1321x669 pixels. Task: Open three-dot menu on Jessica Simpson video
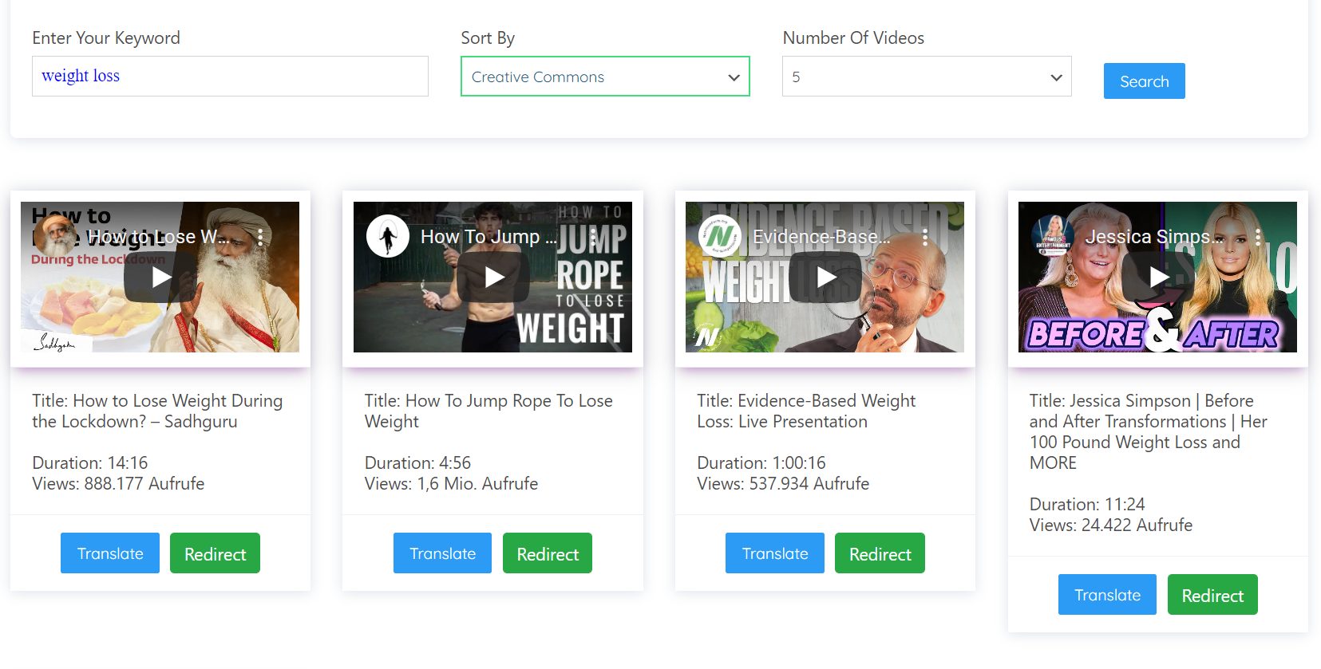click(x=1258, y=237)
